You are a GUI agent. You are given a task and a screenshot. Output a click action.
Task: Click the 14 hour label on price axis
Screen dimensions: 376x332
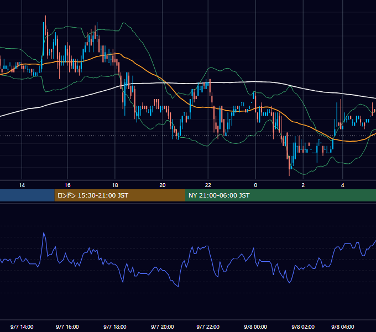tap(22, 185)
